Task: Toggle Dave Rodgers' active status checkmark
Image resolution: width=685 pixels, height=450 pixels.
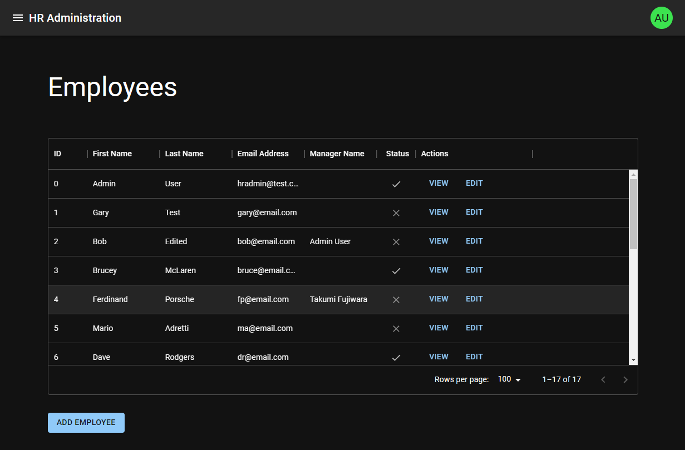Action: [x=396, y=357]
